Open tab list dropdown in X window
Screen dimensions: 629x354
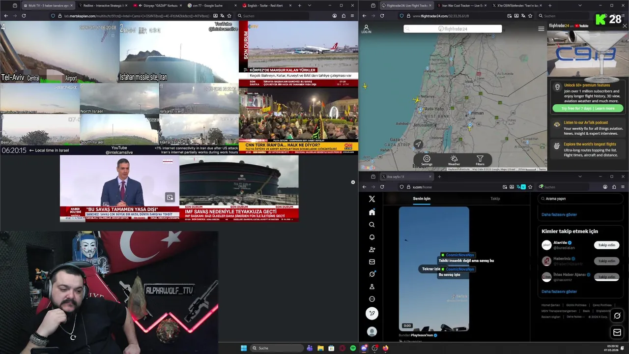click(580, 177)
